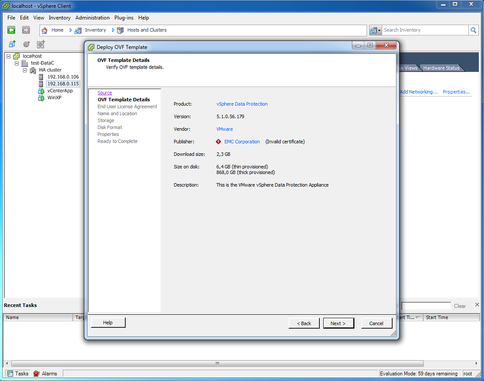Click arrow before Inventory breadcrumb
This screenshot has width=484, height=381.
point(71,30)
